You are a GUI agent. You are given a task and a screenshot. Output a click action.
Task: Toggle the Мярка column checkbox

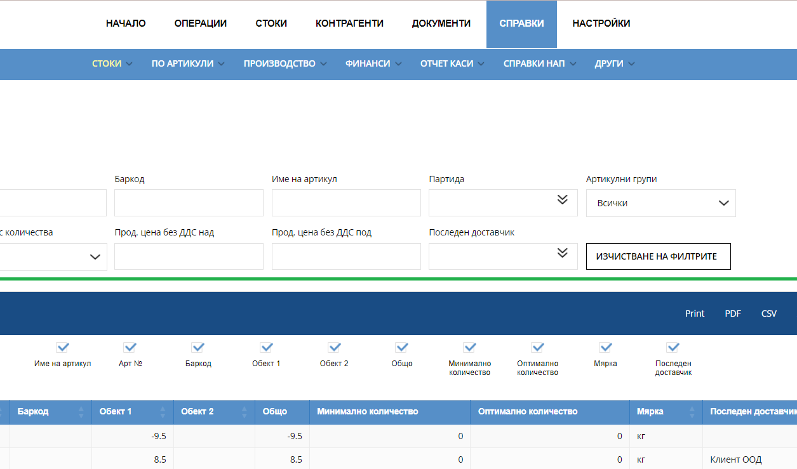click(605, 347)
